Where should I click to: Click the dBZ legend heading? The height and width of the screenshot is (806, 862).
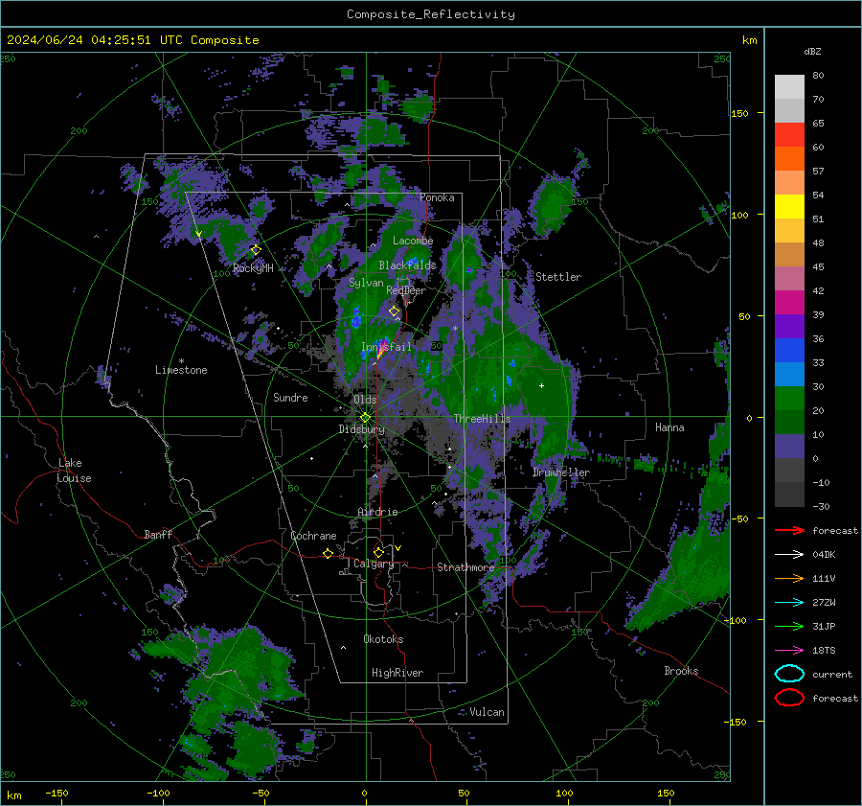click(x=812, y=51)
